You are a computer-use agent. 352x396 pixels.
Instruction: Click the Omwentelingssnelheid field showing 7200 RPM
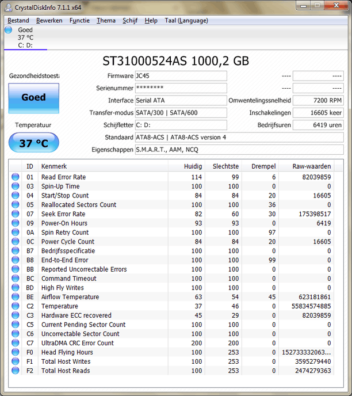tap(318, 101)
